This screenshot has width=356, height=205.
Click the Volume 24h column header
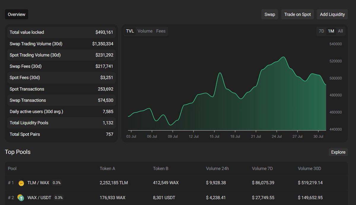pos(217,169)
